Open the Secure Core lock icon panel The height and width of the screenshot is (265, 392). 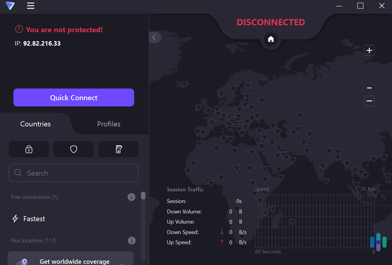coord(29,149)
